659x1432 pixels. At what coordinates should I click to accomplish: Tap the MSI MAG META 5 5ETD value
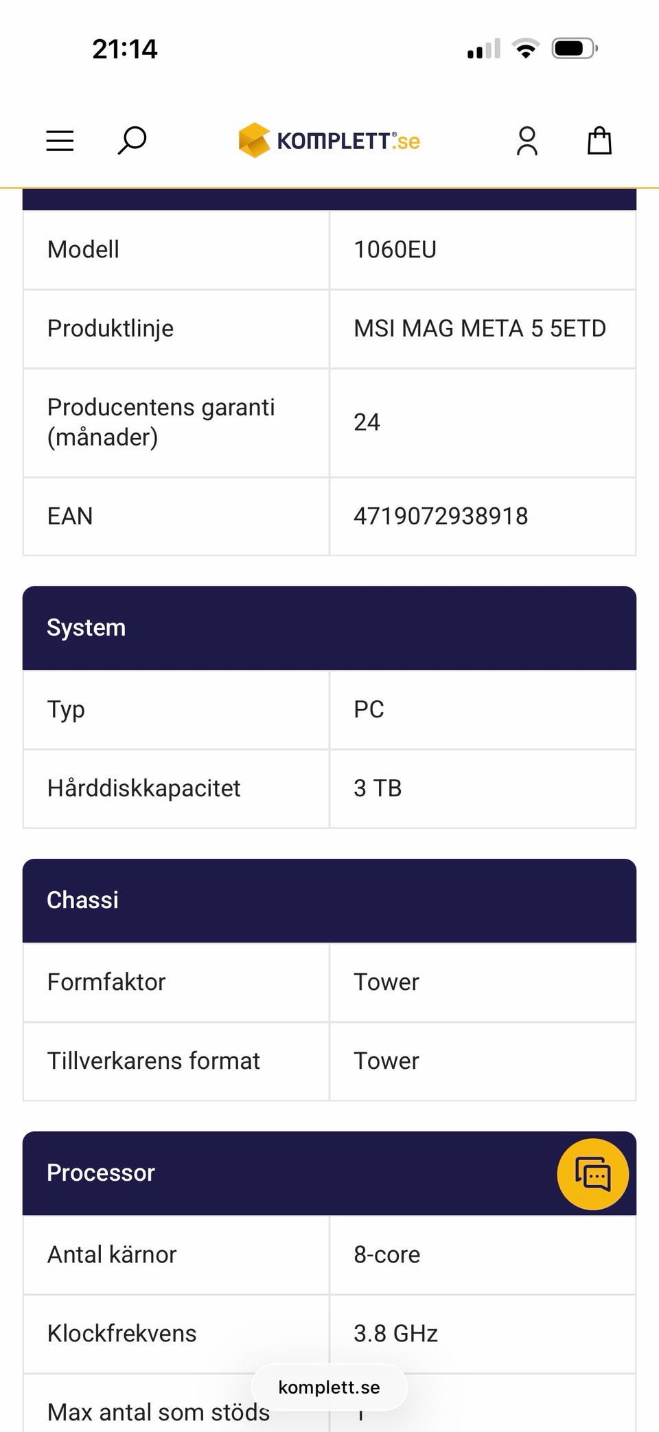coord(480,329)
